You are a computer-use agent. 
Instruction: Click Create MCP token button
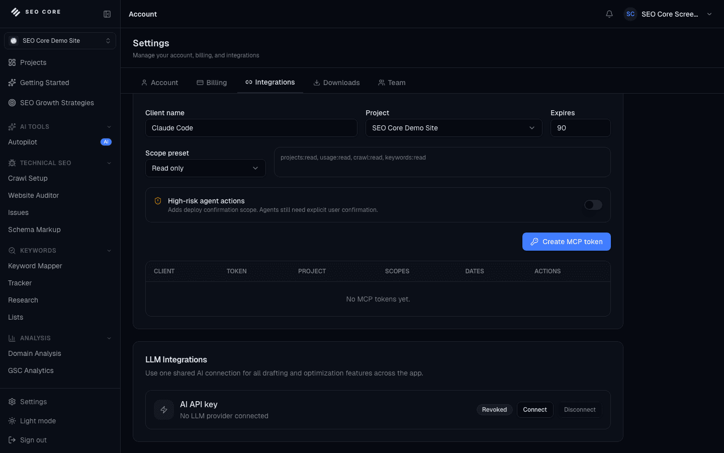567,242
